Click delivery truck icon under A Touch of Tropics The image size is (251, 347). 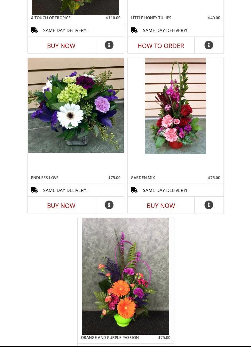[34, 30]
